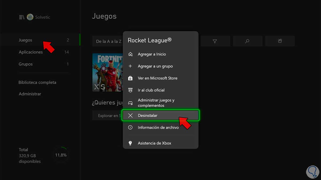The image size is (321, 180).
Task: Click the gift box surprise button
Action: click(x=280, y=41)
